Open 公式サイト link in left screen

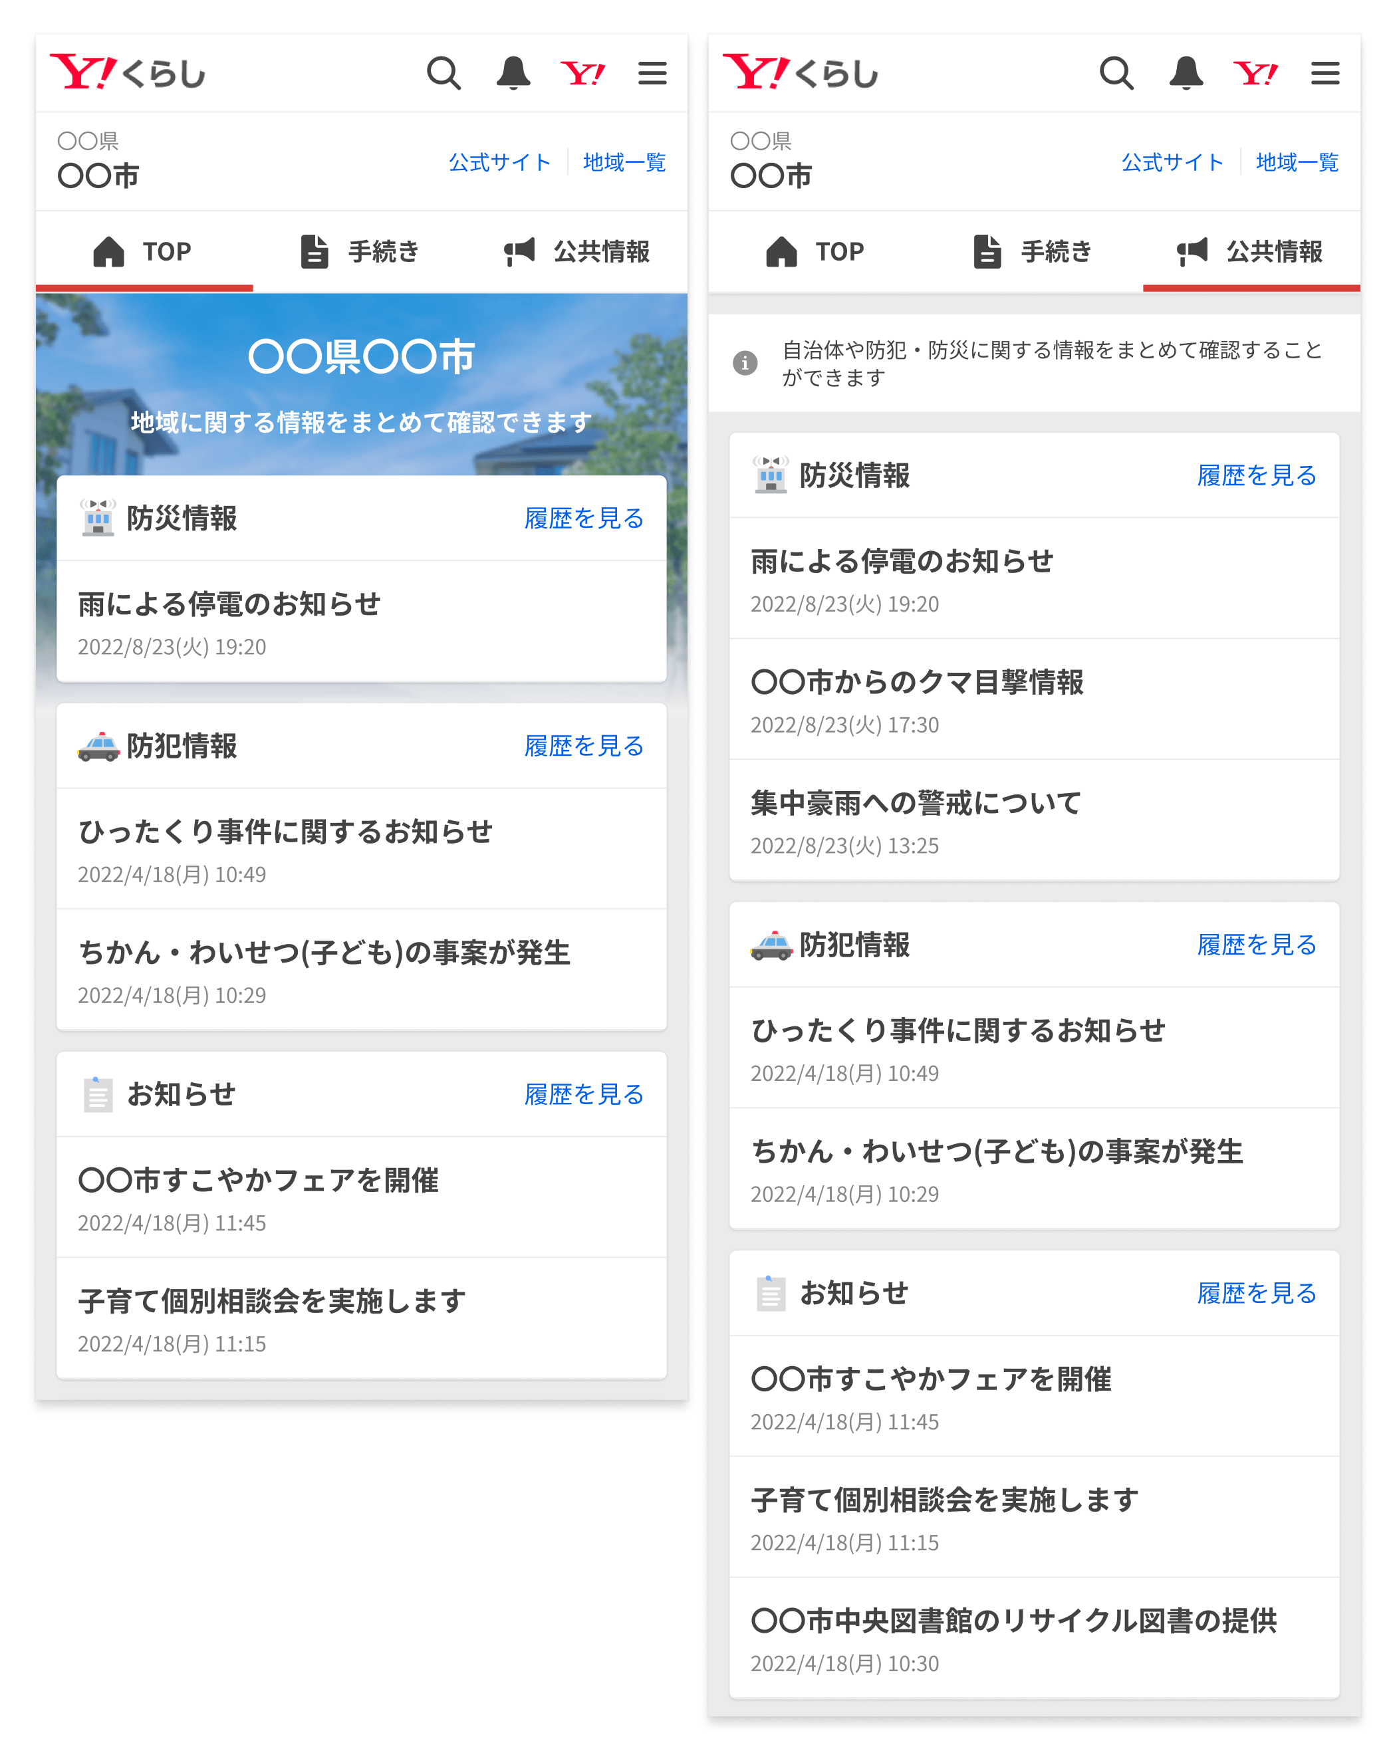click(499, 162)
